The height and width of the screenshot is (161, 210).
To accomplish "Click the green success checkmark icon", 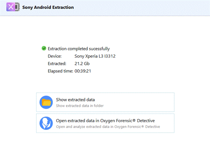I will point(44,48).
